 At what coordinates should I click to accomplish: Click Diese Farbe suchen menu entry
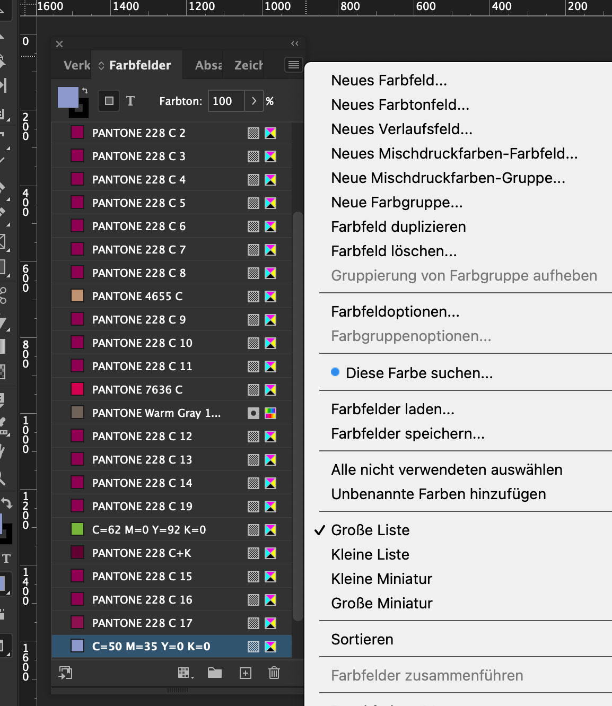pyautogui.click(x=418, y=372)
